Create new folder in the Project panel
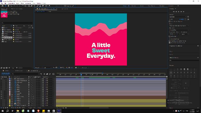Image resolution: width=201 pixels, height=113 pixels. (x=4, y=68)
